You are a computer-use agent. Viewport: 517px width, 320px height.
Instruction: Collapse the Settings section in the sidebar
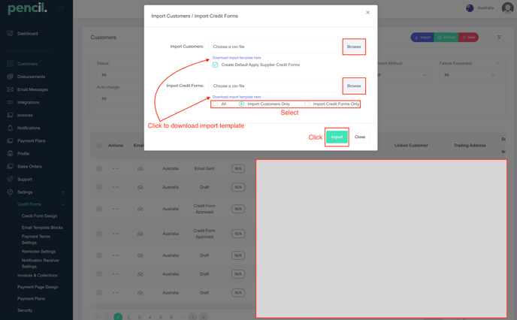click(63, 192)
